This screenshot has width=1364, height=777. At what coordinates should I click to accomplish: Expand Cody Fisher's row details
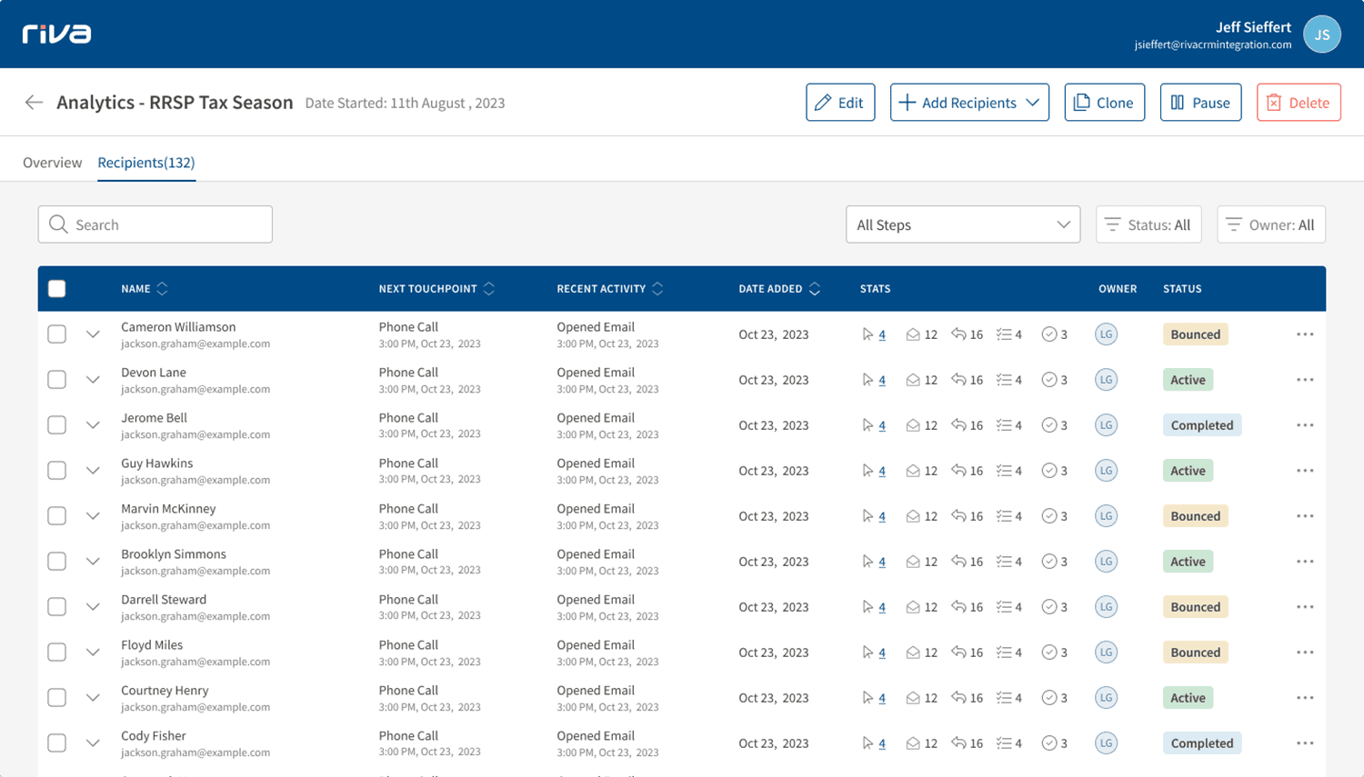(x=92, y=742)
